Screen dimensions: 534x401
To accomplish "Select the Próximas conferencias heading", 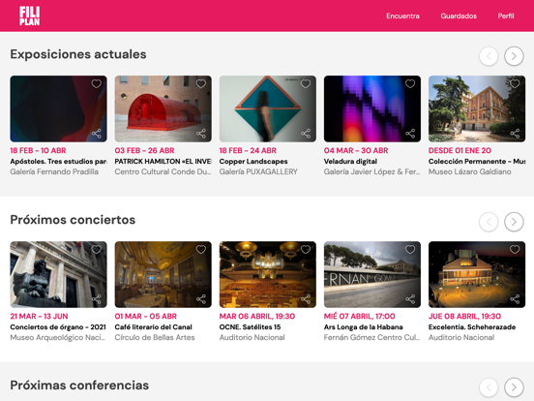I will 79,386.
